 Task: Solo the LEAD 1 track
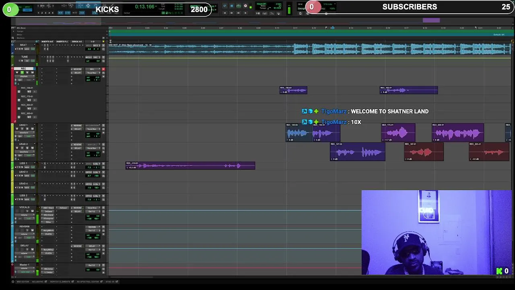click(x=27, y=129)
